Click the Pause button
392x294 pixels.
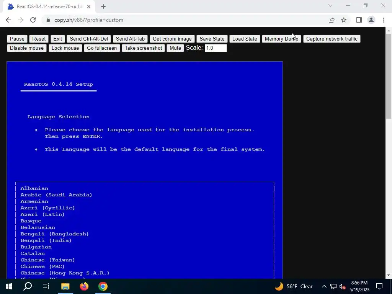pyautogui.click(x=17, y=39)
